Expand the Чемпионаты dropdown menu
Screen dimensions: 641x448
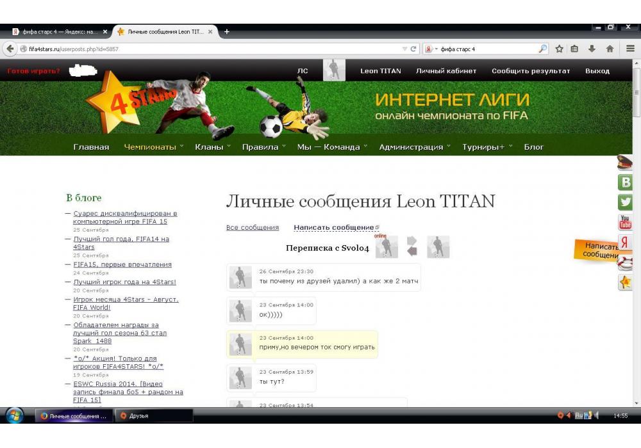(x=154, y=147)
